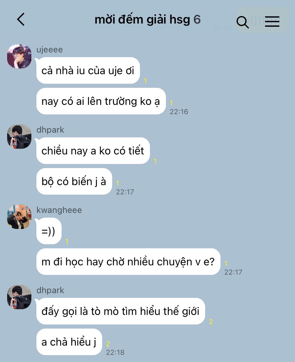Open the chat search magnifier icon
This screenshot has width=295, height=362.
point(242,22)
